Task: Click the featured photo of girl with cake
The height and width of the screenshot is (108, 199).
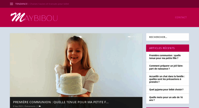Action: point(76,65)
